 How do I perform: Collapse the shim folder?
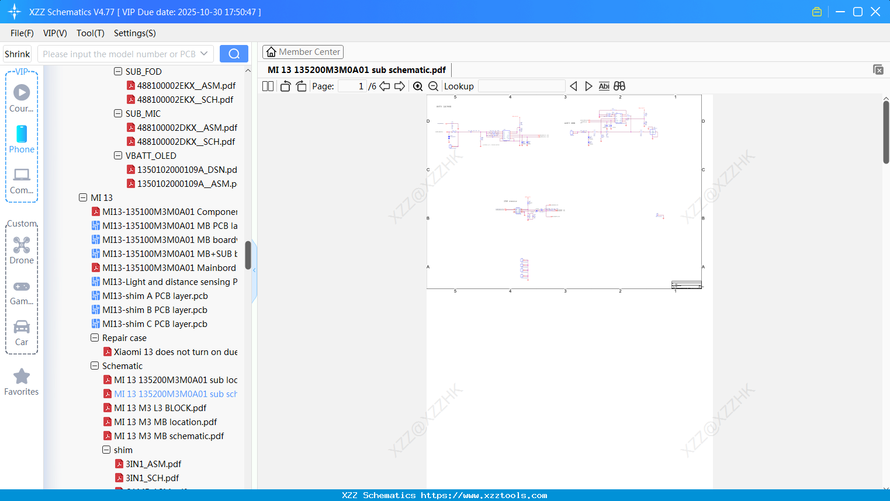[x=106, y=450]
